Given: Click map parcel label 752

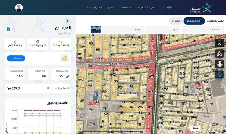Looking at the screenshot, I should point(98,50).
